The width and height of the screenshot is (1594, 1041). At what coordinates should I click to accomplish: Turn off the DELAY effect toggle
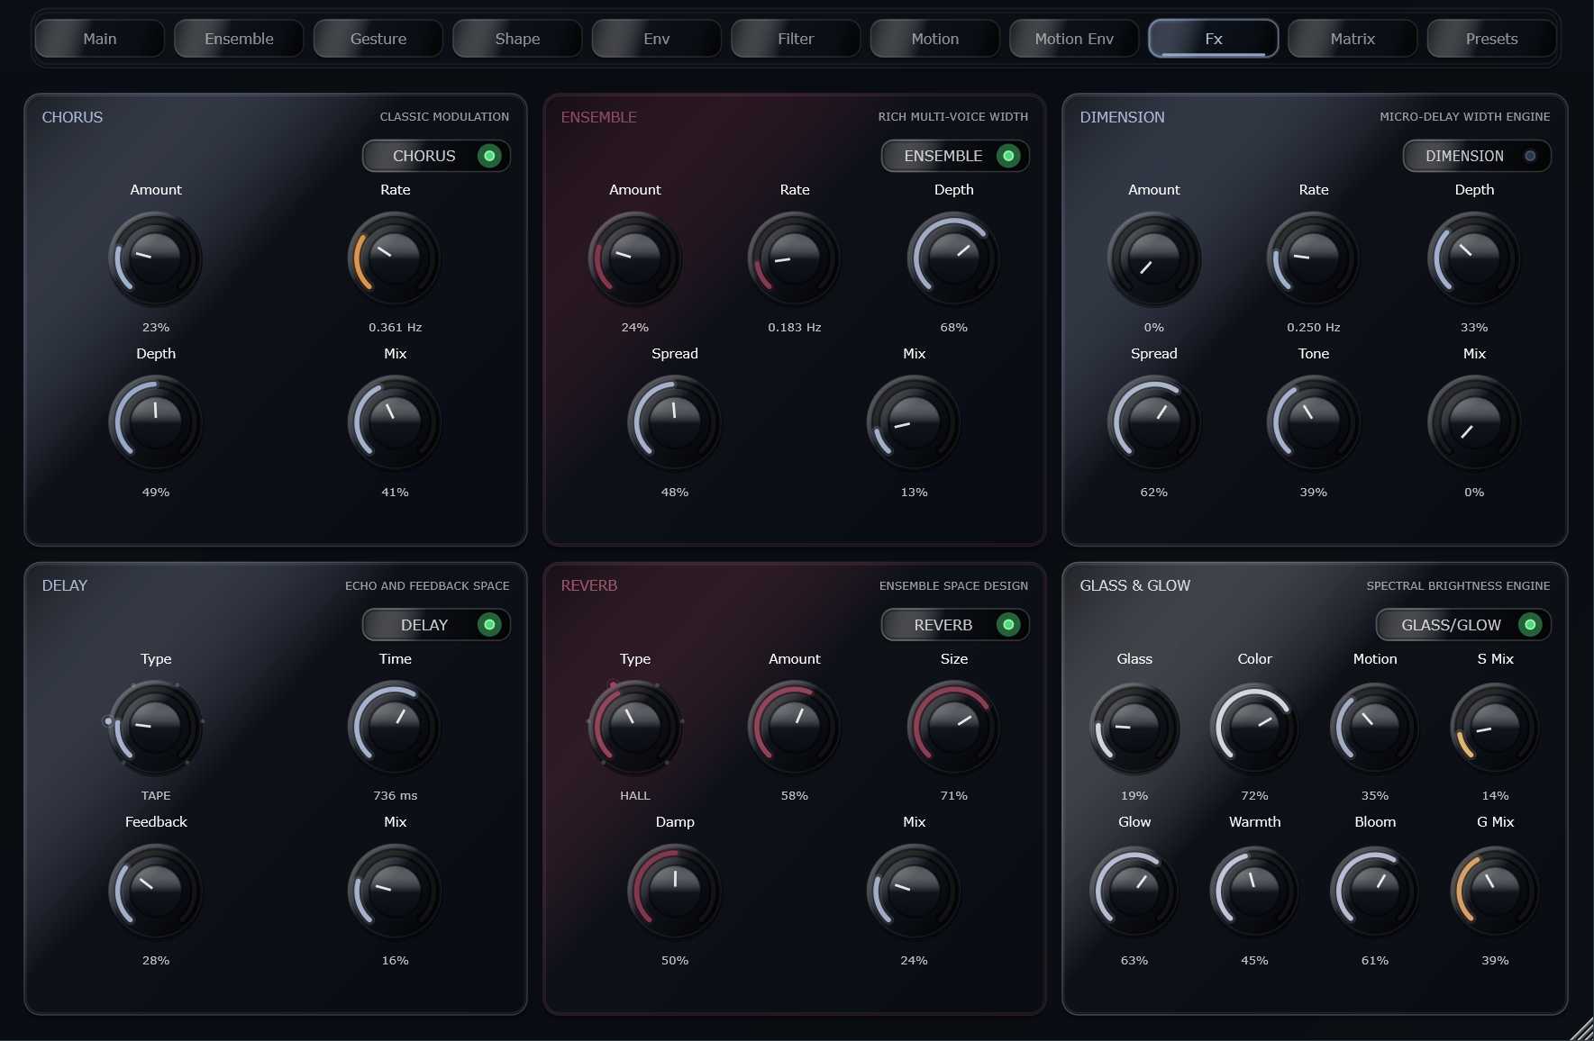[436, 625]
